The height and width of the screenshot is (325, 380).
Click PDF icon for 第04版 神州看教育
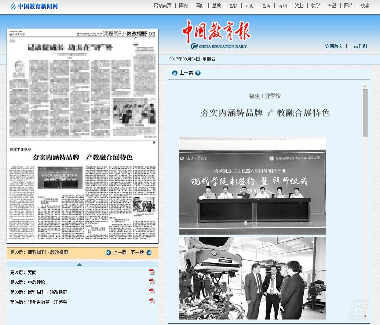click(152, 302)
